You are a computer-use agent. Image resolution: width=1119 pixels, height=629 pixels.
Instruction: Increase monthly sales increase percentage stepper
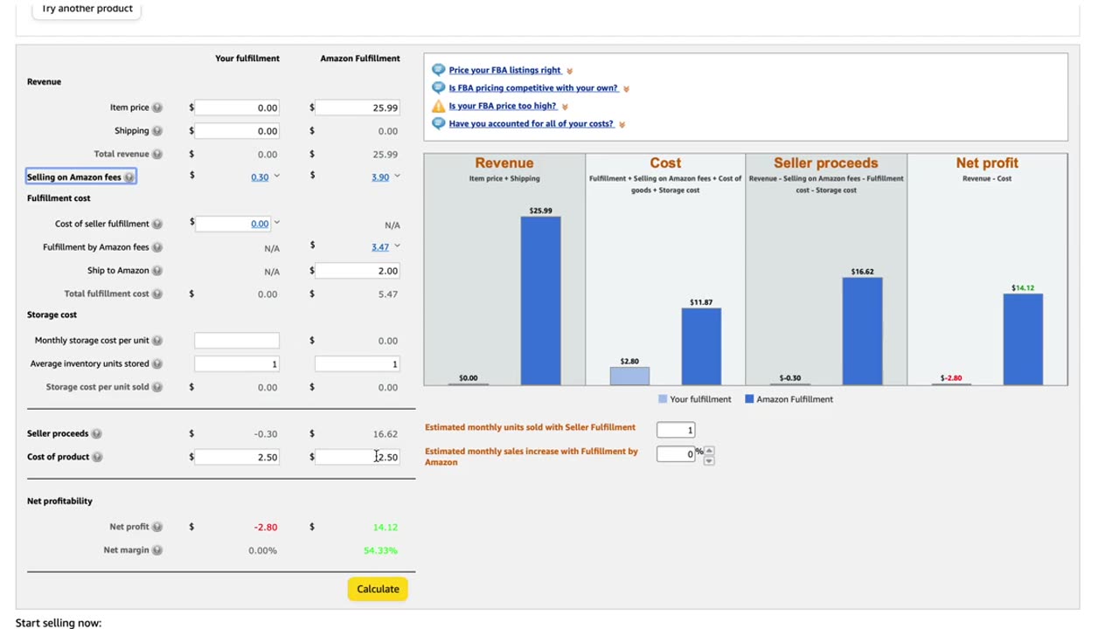click(x=709, y=450)
